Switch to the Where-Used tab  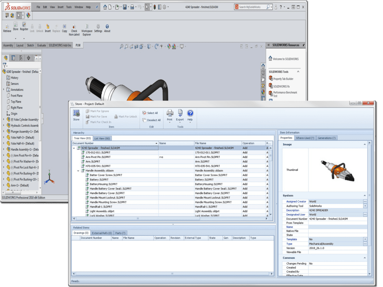pyautogui.click(x=305, y=138)
